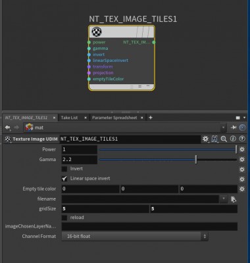Click the magnifier search parameters icon
Viewport: 250px width, 263px height.
(224, 139)
